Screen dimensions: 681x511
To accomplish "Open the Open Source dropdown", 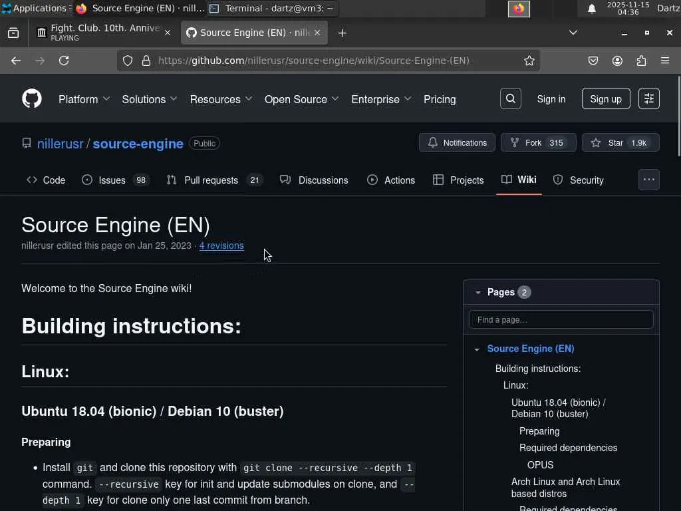I will point(301,99).
